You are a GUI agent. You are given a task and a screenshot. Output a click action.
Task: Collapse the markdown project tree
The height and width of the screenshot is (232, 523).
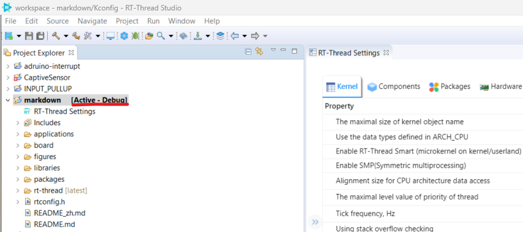(x=8, y=100)
